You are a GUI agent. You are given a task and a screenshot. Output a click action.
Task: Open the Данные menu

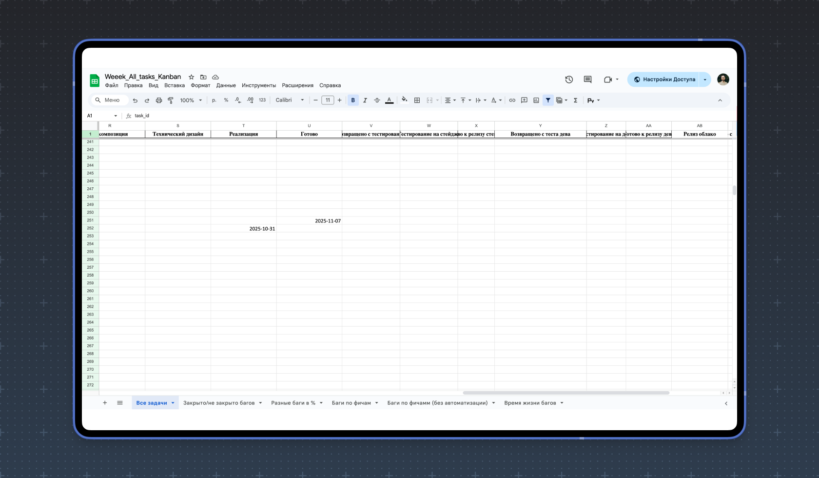(x=226, y=85)
